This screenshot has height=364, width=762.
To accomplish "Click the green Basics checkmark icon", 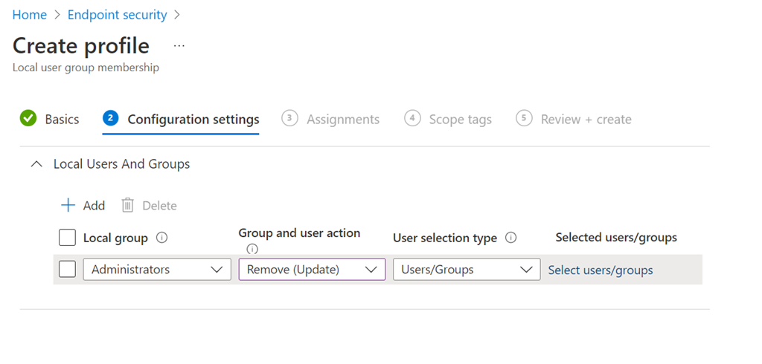I will click(x=28, y=119).
